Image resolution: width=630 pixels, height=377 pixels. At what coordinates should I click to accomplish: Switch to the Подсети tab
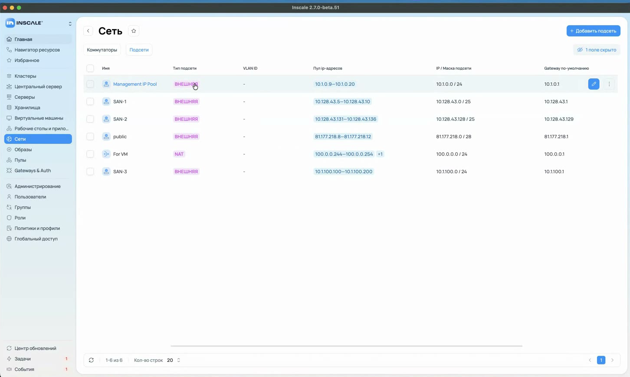[139, 50]
